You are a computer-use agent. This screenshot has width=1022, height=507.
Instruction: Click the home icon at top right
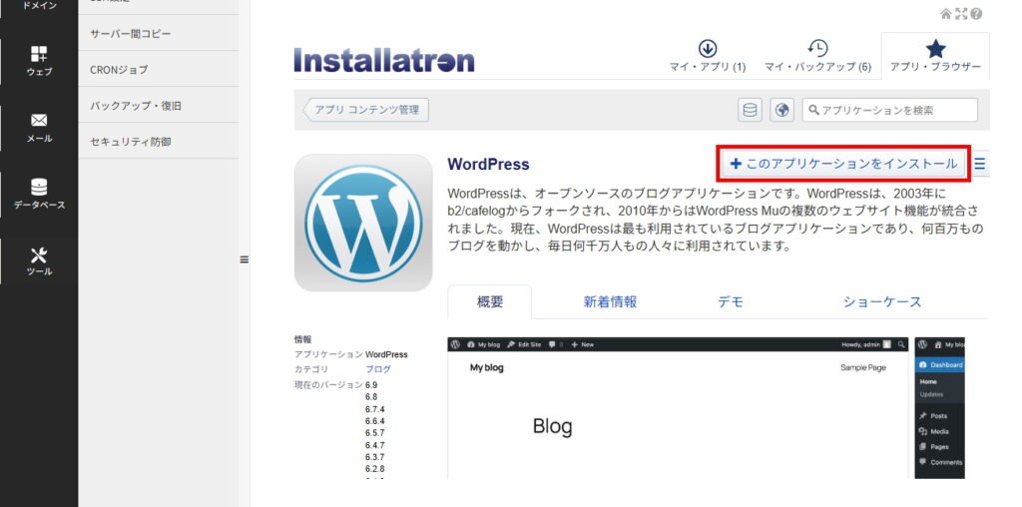946,14
